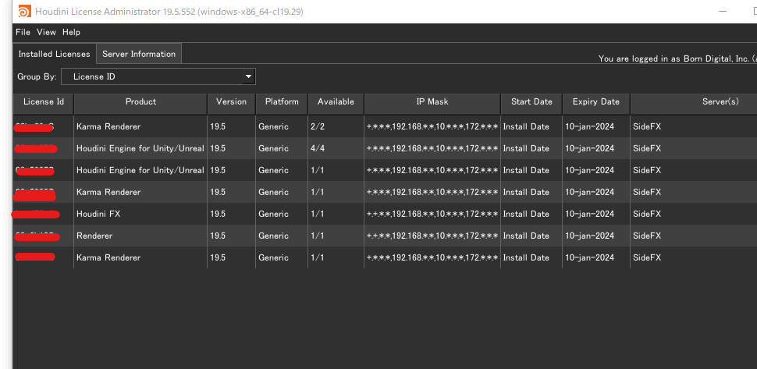
Task: Select Houdini Engine row with 4/4 available
Action: coord(385,148)
